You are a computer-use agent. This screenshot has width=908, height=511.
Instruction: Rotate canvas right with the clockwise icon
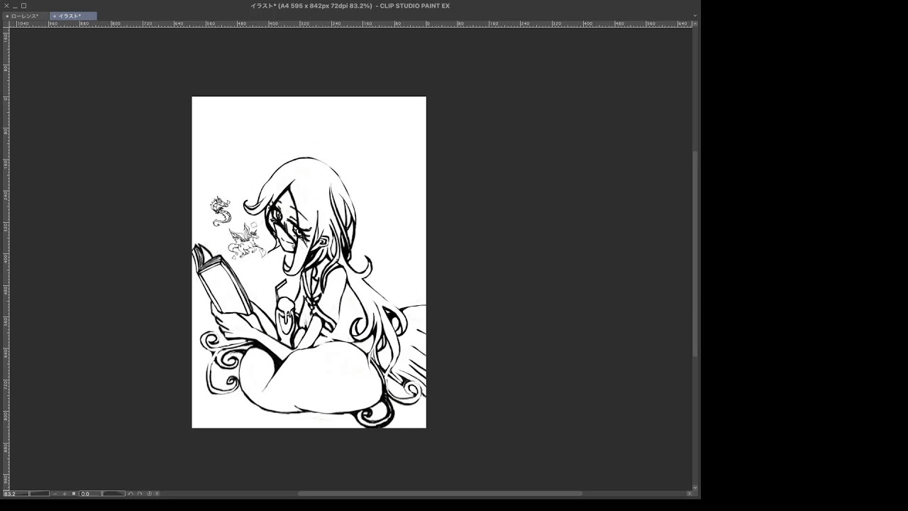tap(140, 493)
